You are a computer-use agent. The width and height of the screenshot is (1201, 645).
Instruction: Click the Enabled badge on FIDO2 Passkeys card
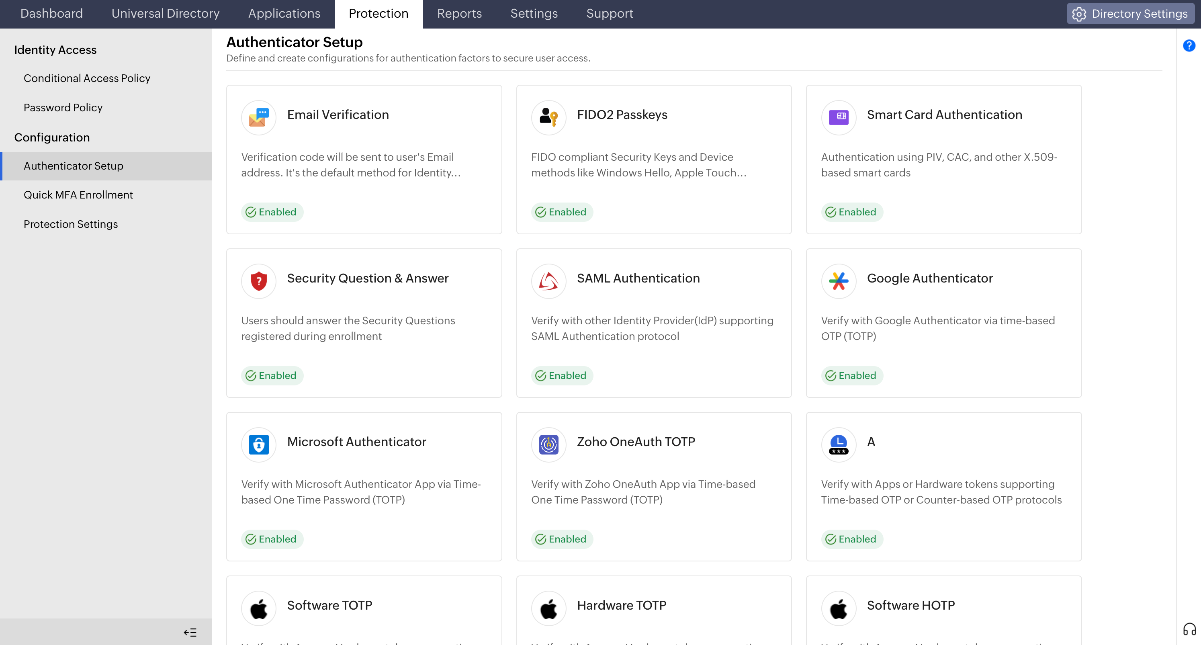point(562,212)
